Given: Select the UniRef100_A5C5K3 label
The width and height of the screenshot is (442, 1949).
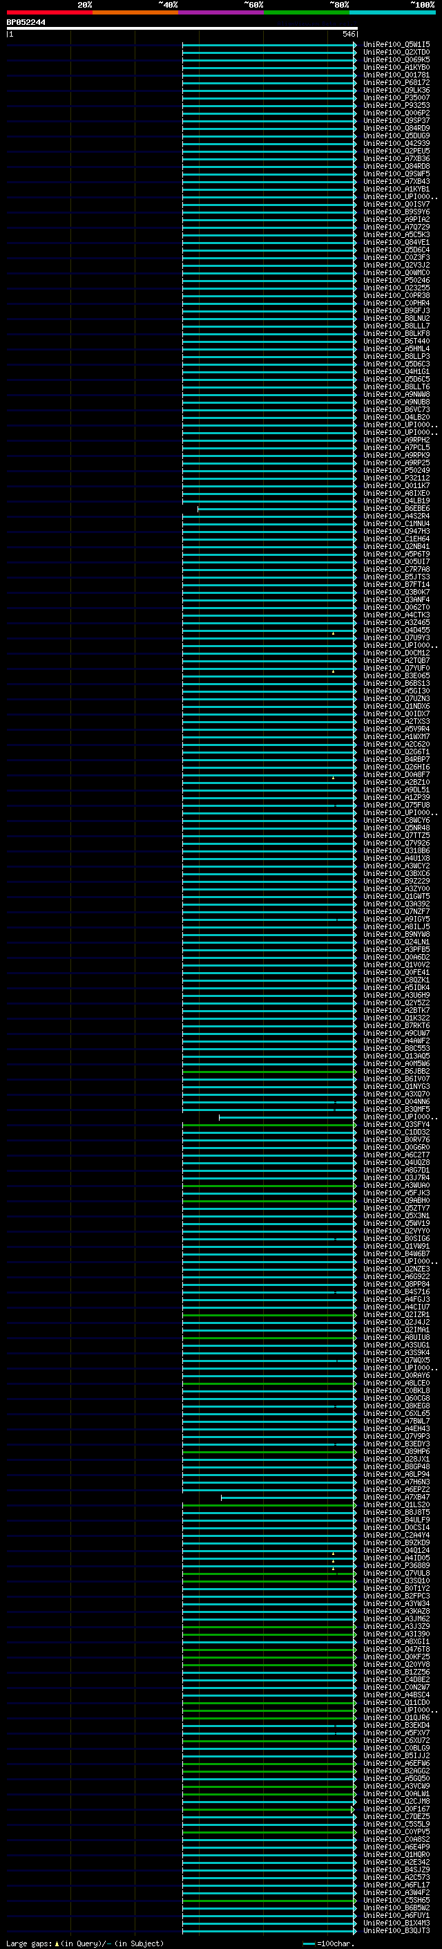Looking at the screenshot, I should pyautogui.click(x=396, y=234).
